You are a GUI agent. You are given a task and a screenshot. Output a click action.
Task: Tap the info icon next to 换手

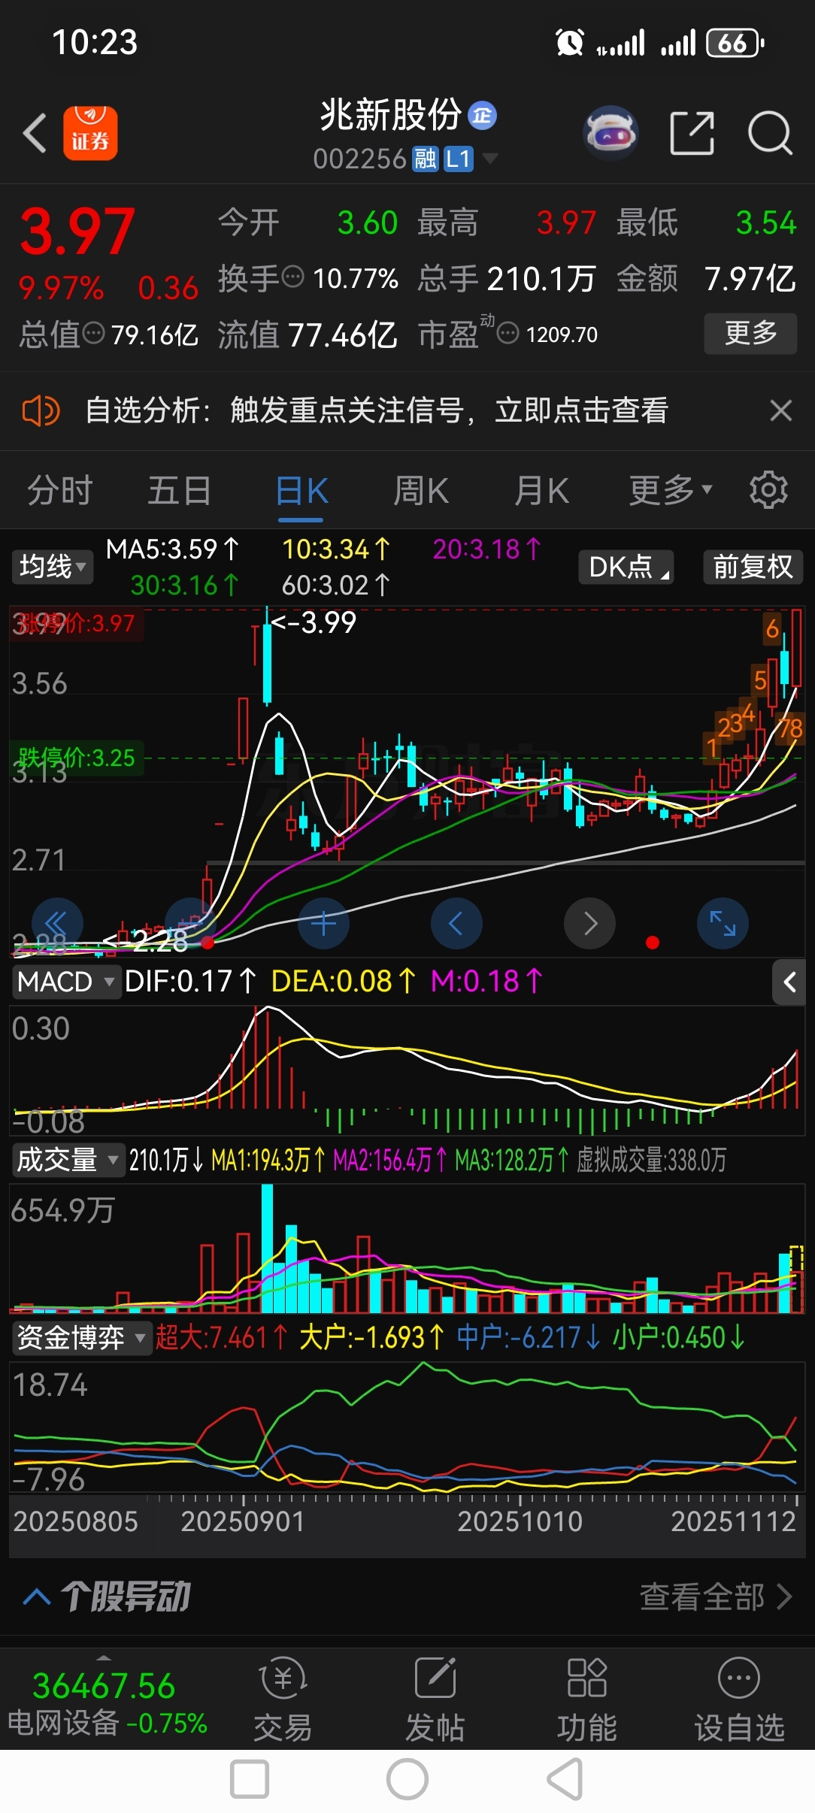pos(292,277)
